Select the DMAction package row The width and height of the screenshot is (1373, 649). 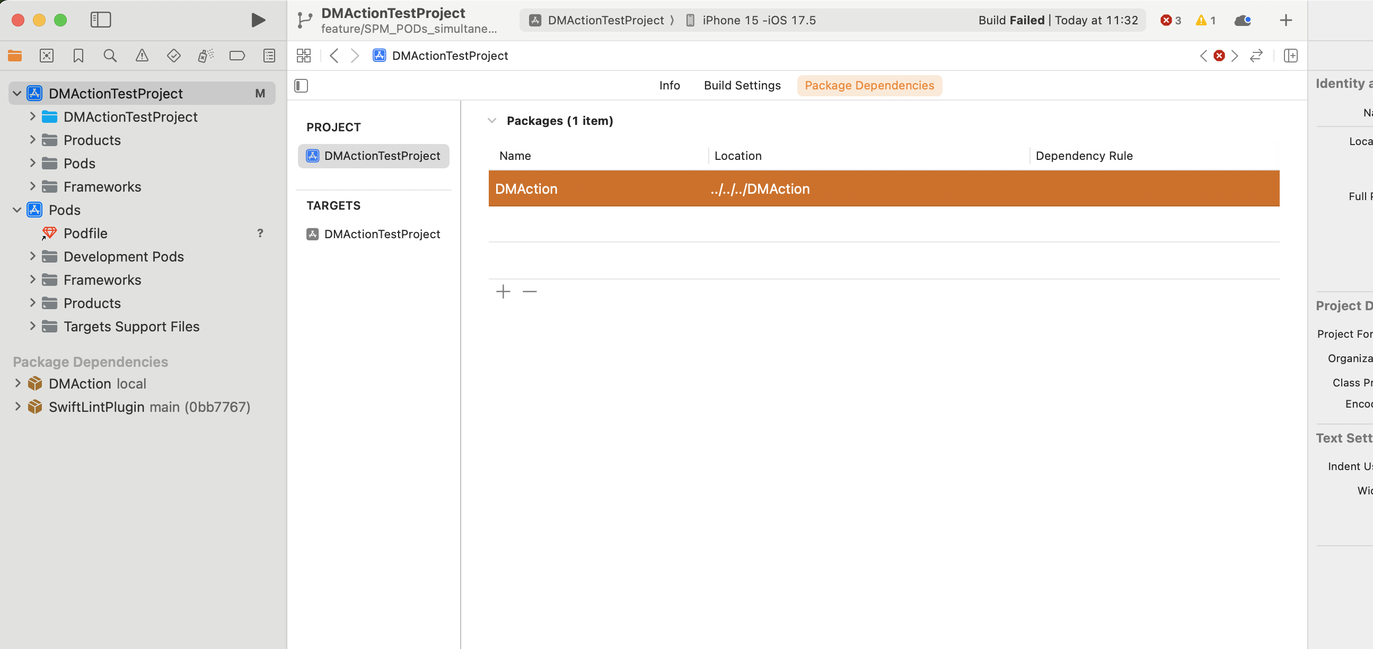coord(884,188)
